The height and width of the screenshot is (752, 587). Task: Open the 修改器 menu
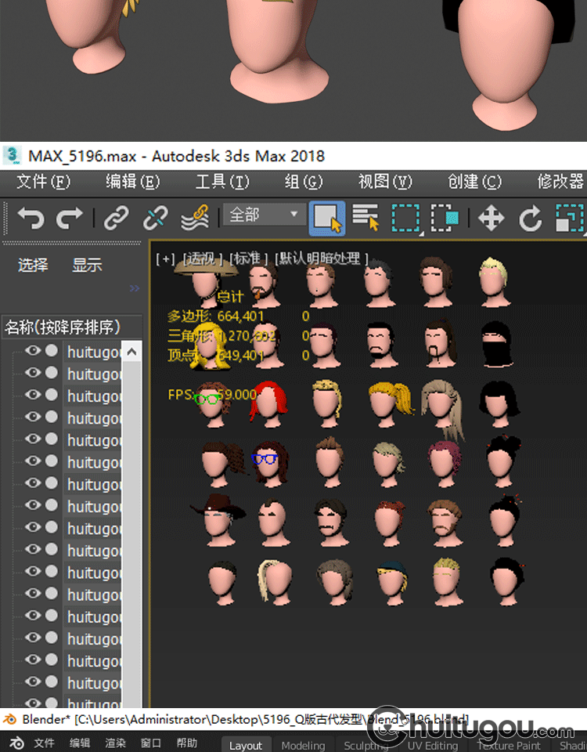560,182
